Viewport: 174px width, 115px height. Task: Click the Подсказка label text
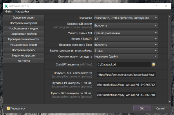[x=85, y=18]
